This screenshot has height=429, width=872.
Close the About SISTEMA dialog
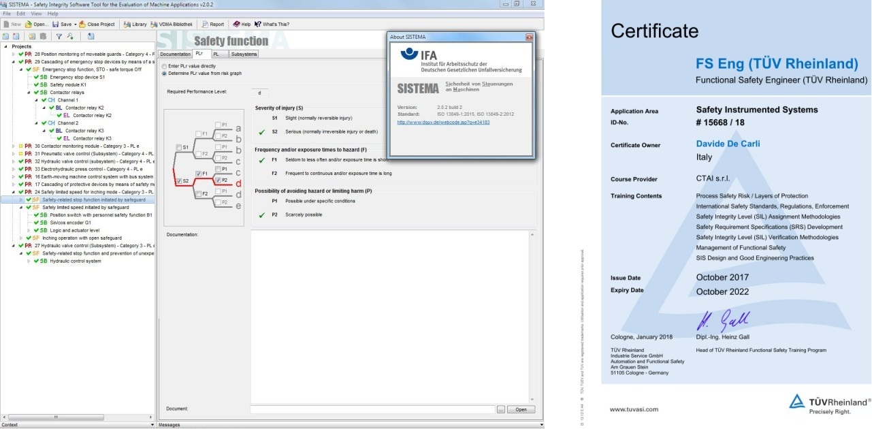[529, 37]
